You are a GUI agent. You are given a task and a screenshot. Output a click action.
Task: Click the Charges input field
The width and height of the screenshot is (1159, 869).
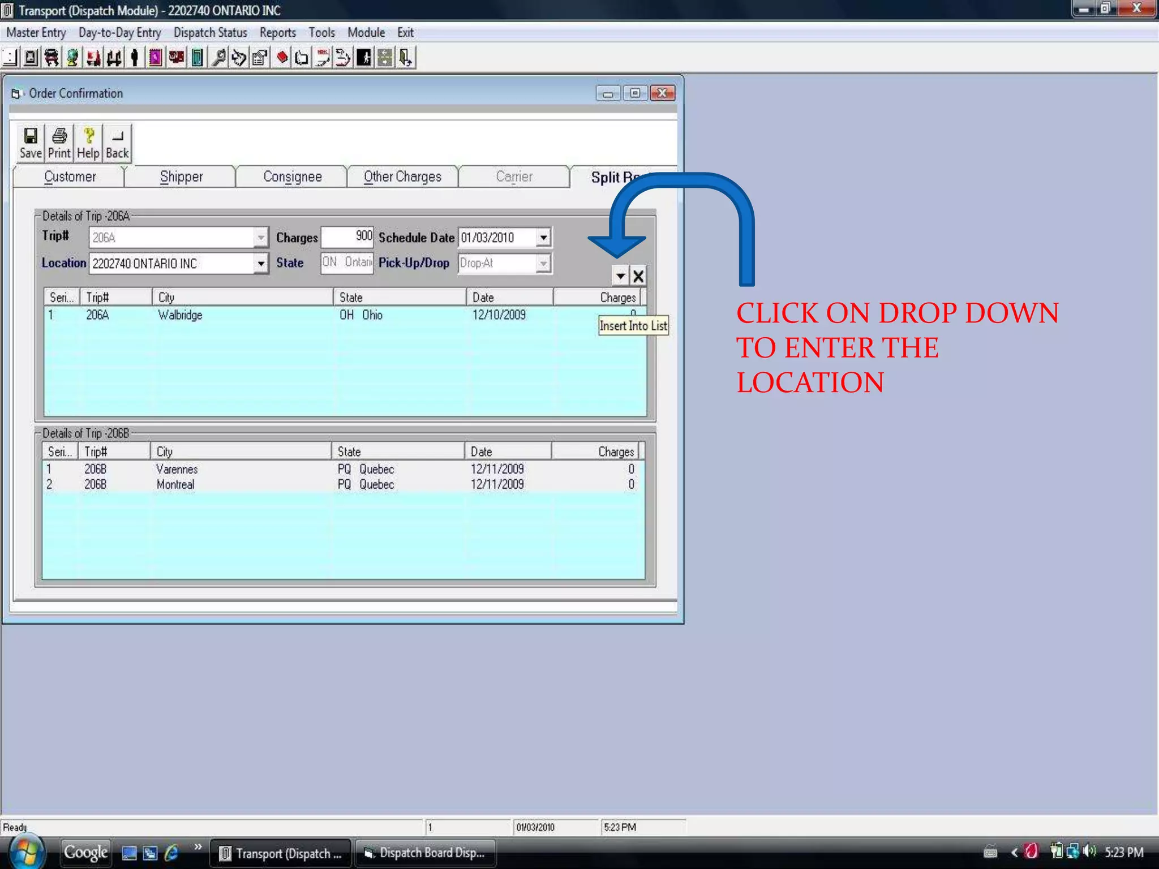[x=347, y=238]
